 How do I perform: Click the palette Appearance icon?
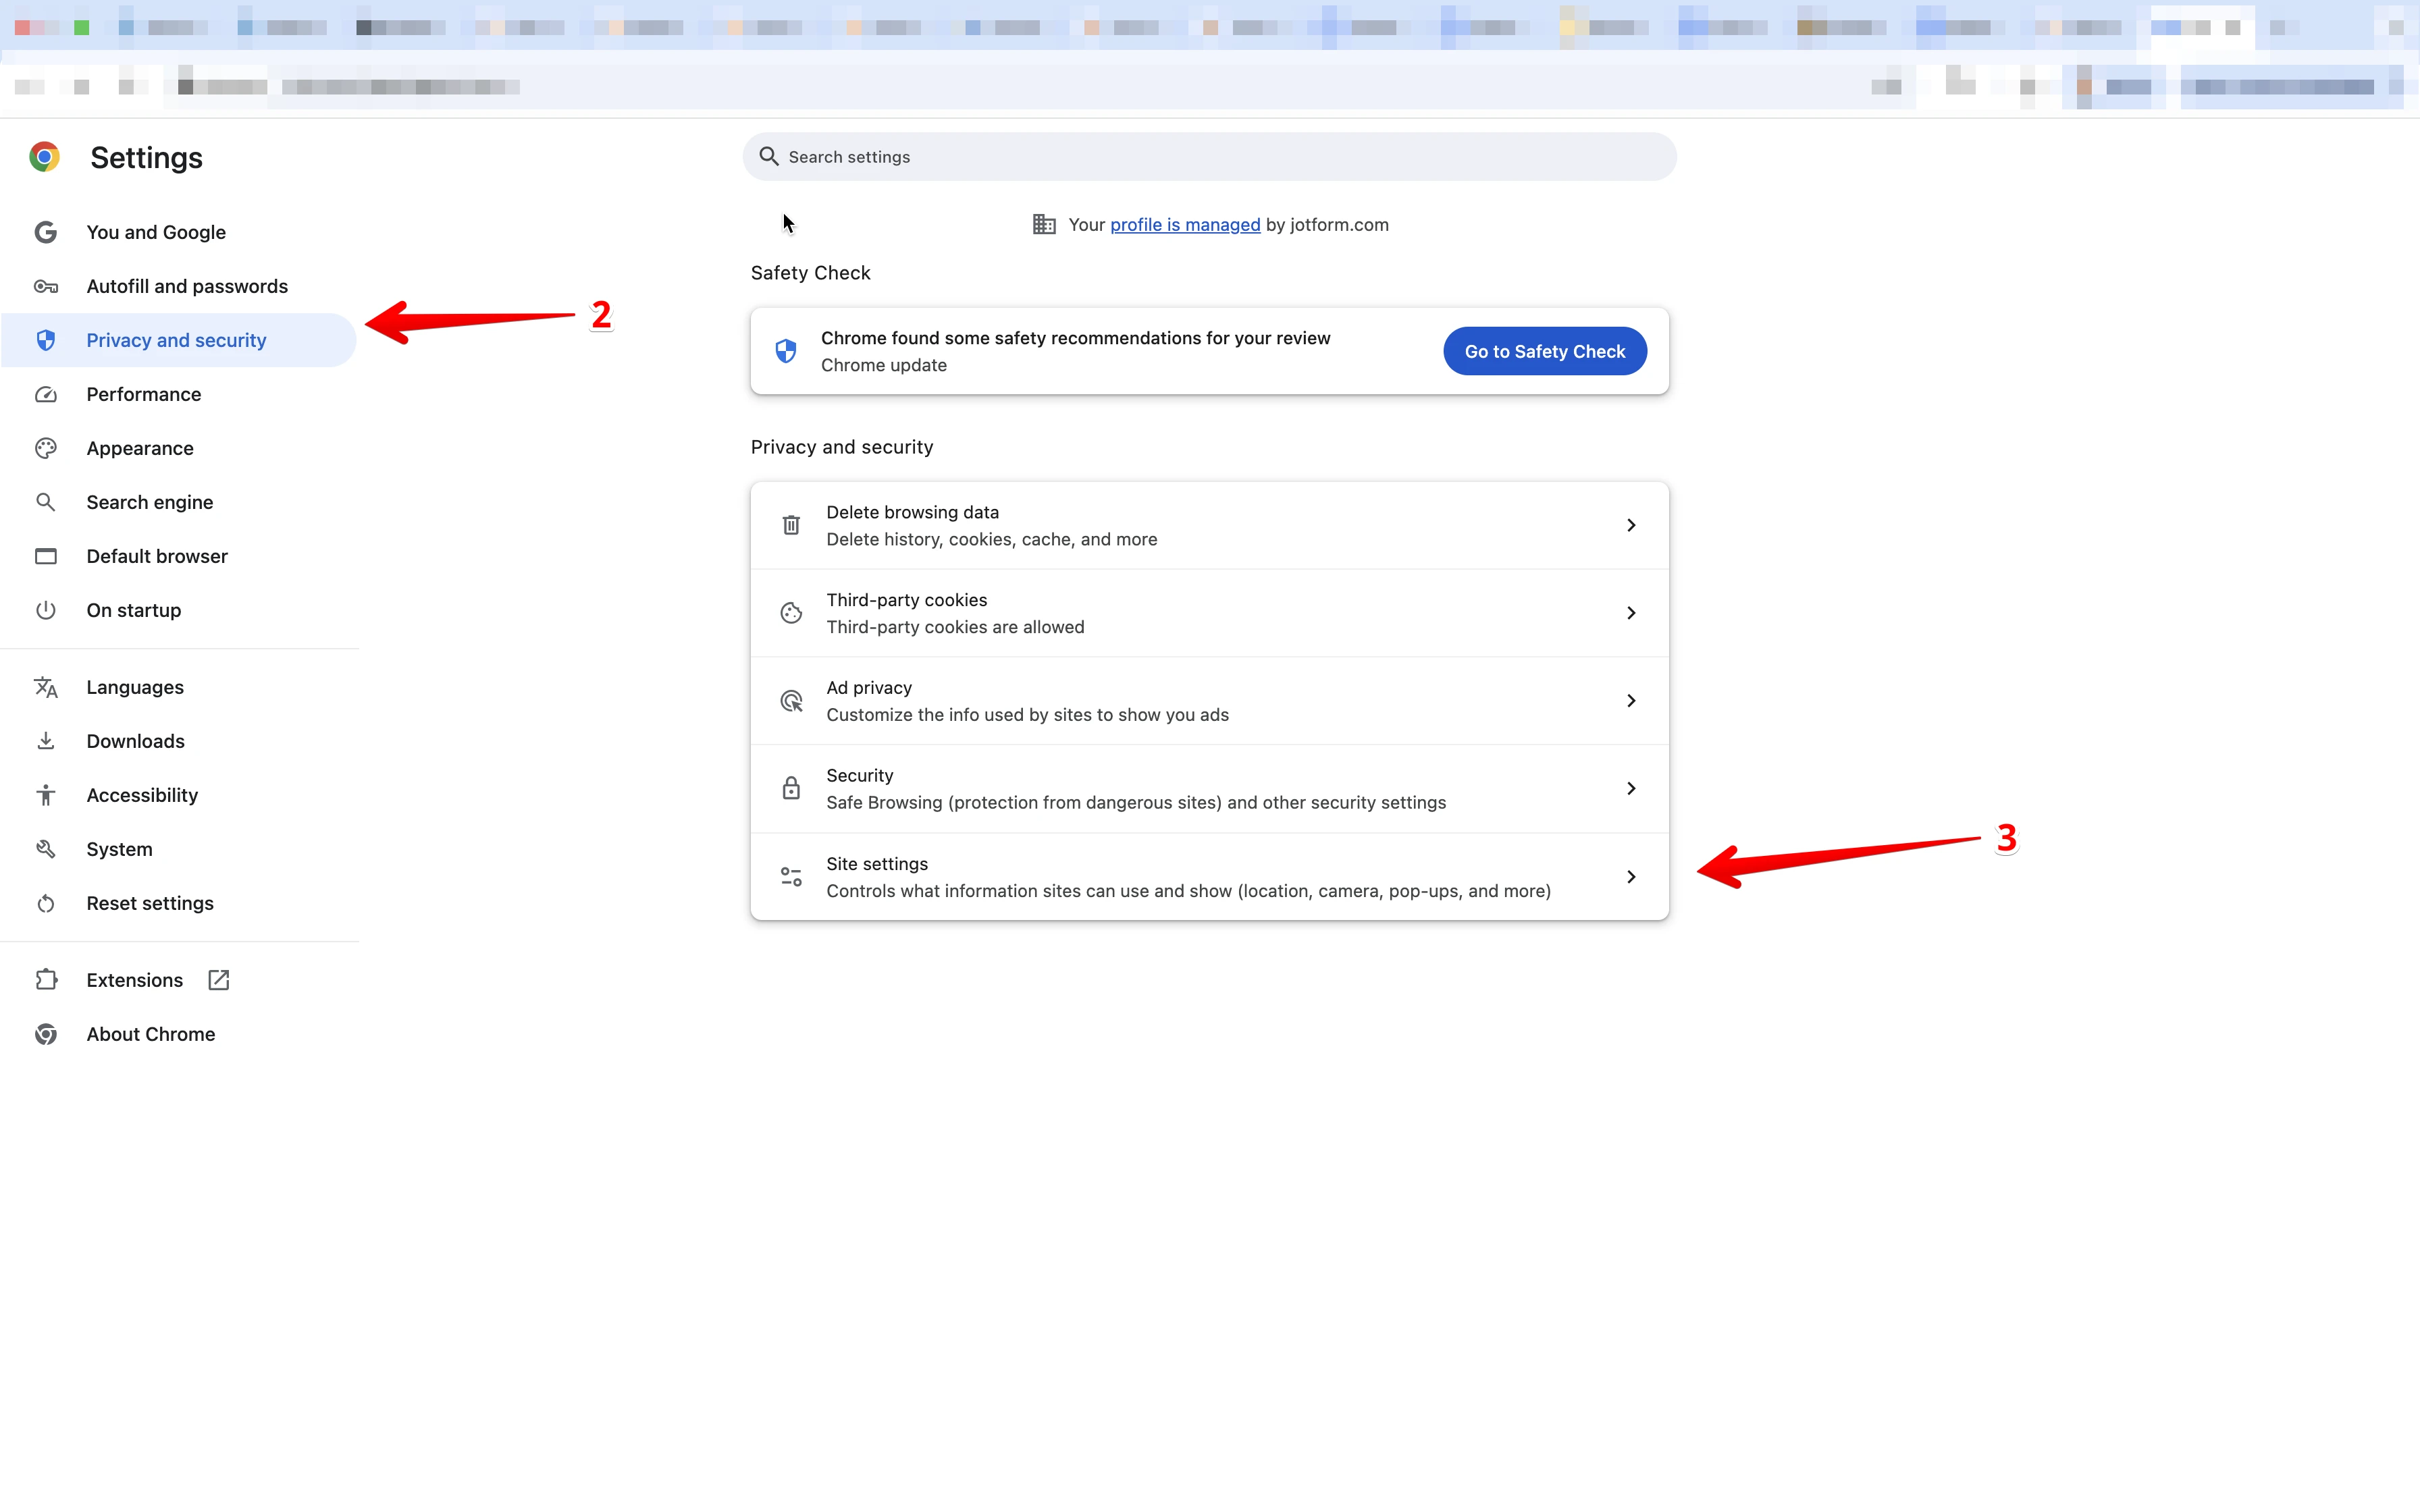(x=46, y=448)
